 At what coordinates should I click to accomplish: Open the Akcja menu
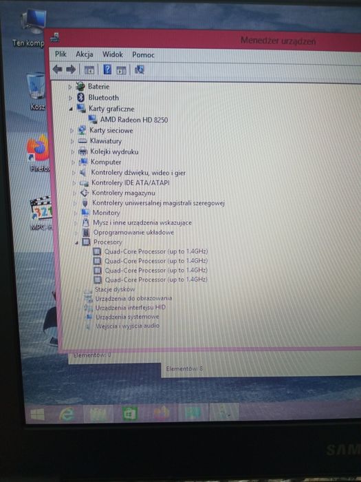pos(85,54)
